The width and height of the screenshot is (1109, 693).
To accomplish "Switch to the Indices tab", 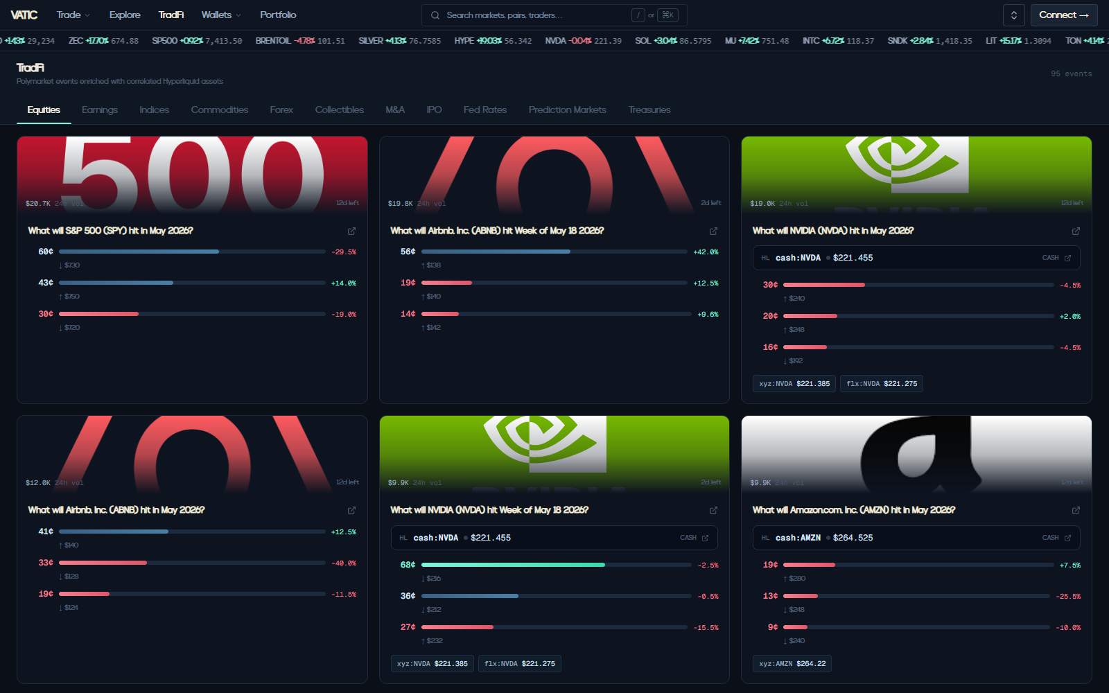I will [154, 109].
